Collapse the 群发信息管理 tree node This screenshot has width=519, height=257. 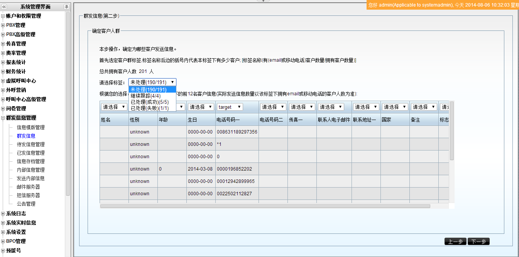3,118
